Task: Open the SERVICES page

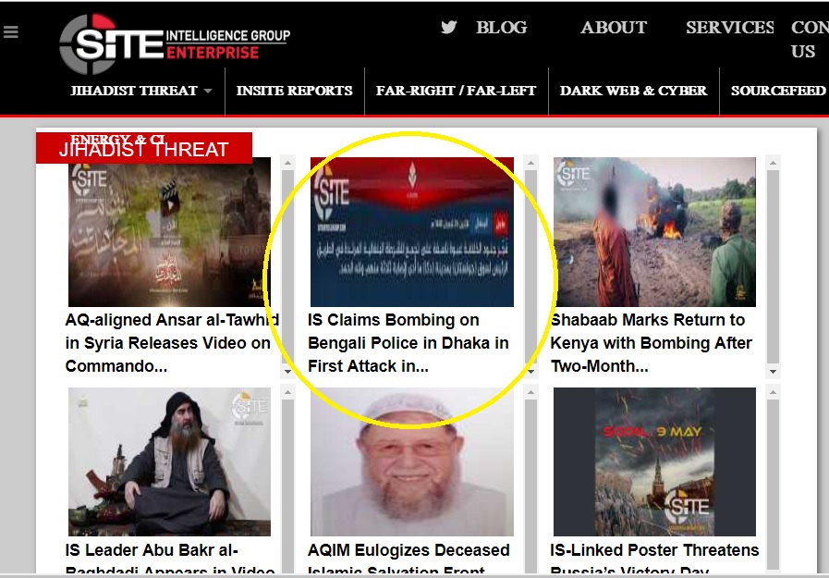Action: pos(729,28)
